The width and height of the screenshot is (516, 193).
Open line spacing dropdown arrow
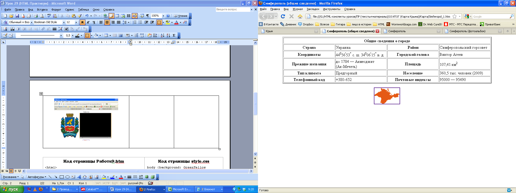(x=128, y=22)
